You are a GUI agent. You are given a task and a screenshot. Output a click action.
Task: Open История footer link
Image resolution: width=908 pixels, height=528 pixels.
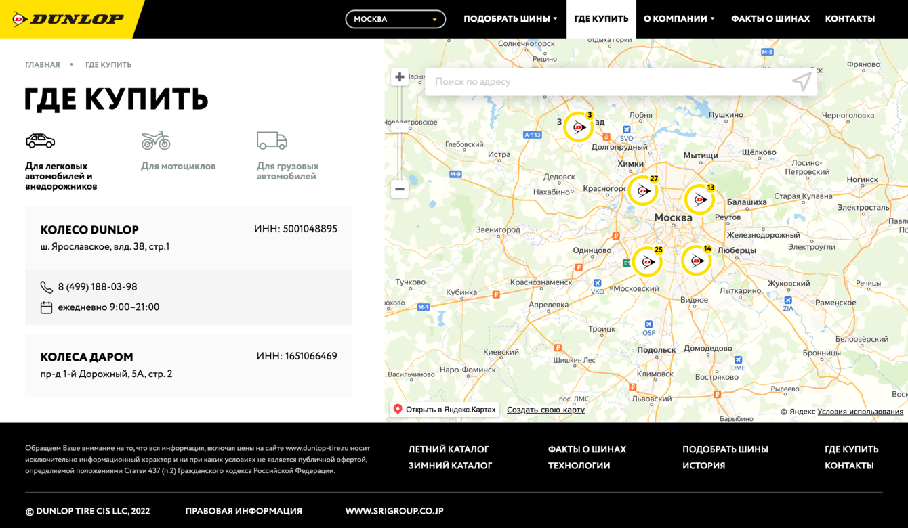tap(704, 466)
